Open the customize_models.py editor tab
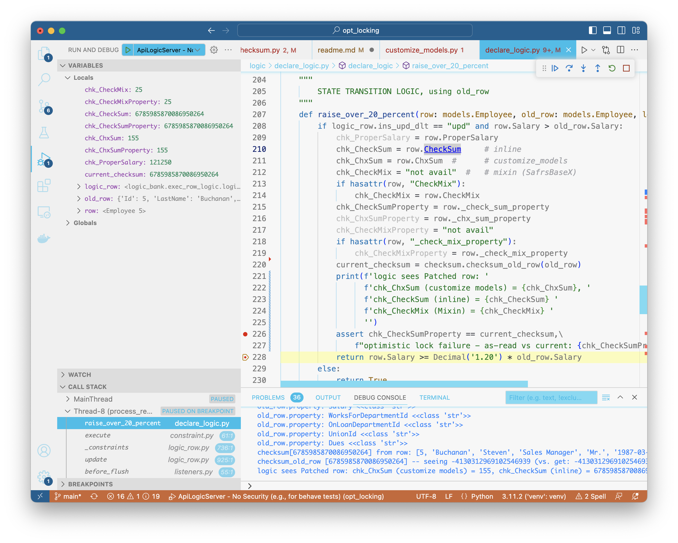The image size is (678, 543). click(421, 50)
